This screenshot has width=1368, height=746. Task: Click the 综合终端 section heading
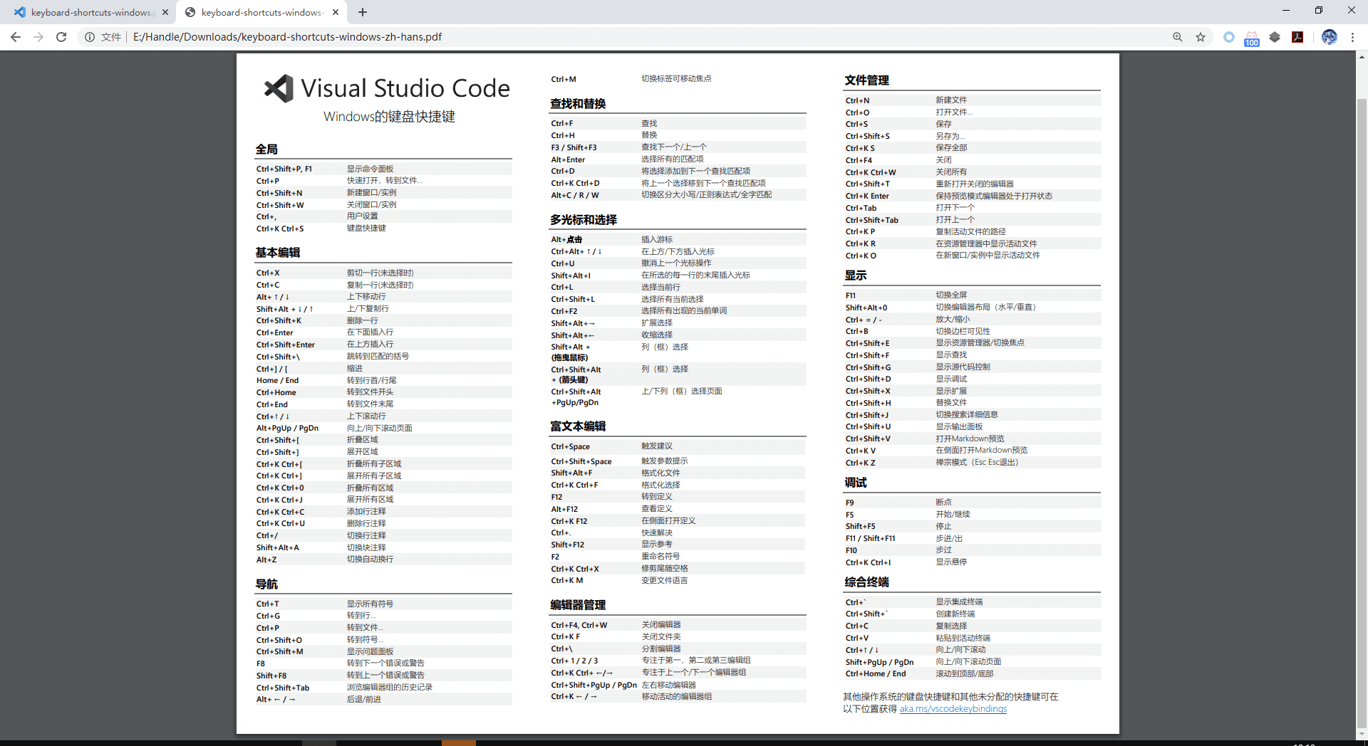click(x=867, y=582)
